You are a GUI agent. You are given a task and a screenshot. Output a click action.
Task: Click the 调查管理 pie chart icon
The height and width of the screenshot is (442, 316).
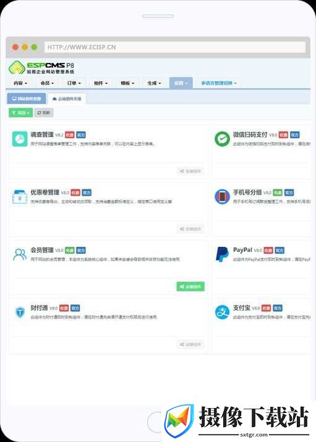click(20, 139)
